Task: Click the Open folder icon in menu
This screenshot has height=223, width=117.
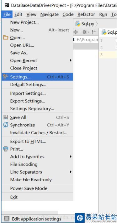Action: (6, 38)
